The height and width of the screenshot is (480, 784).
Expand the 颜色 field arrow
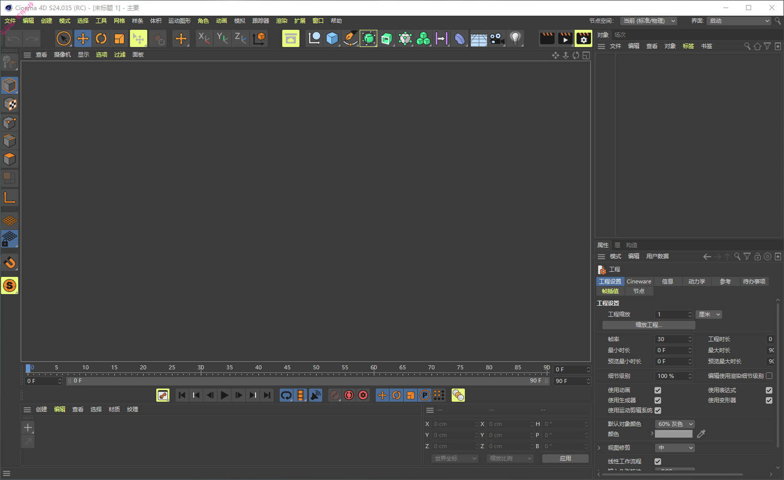[x=651, y=434]
